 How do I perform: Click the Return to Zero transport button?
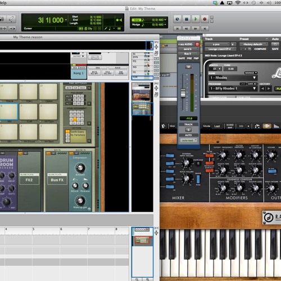click(177, 29)
